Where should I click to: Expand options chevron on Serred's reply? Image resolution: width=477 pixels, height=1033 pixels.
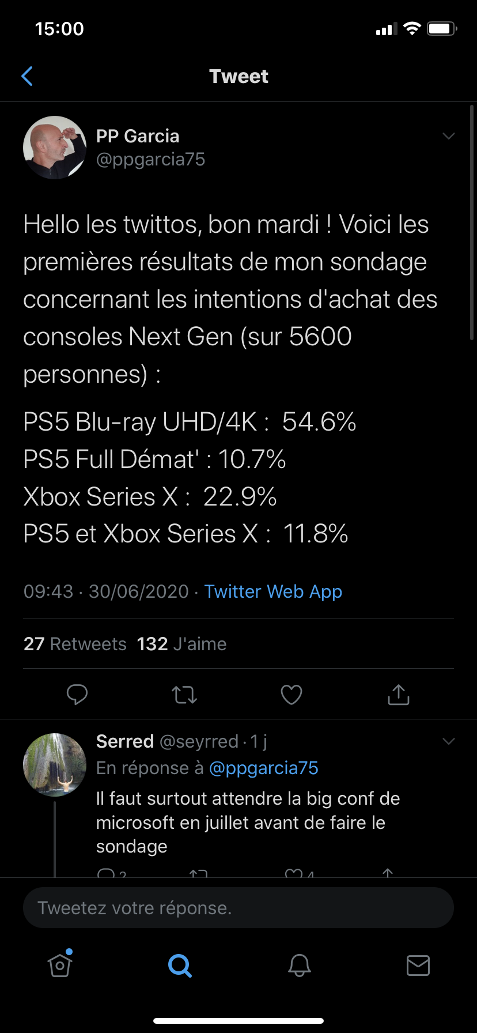coord(448,741)
